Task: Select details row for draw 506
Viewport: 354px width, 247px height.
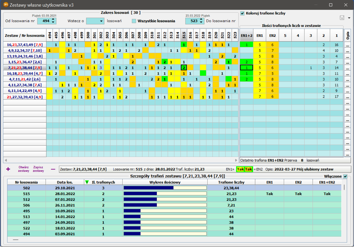Action: [x=174, y=205]
